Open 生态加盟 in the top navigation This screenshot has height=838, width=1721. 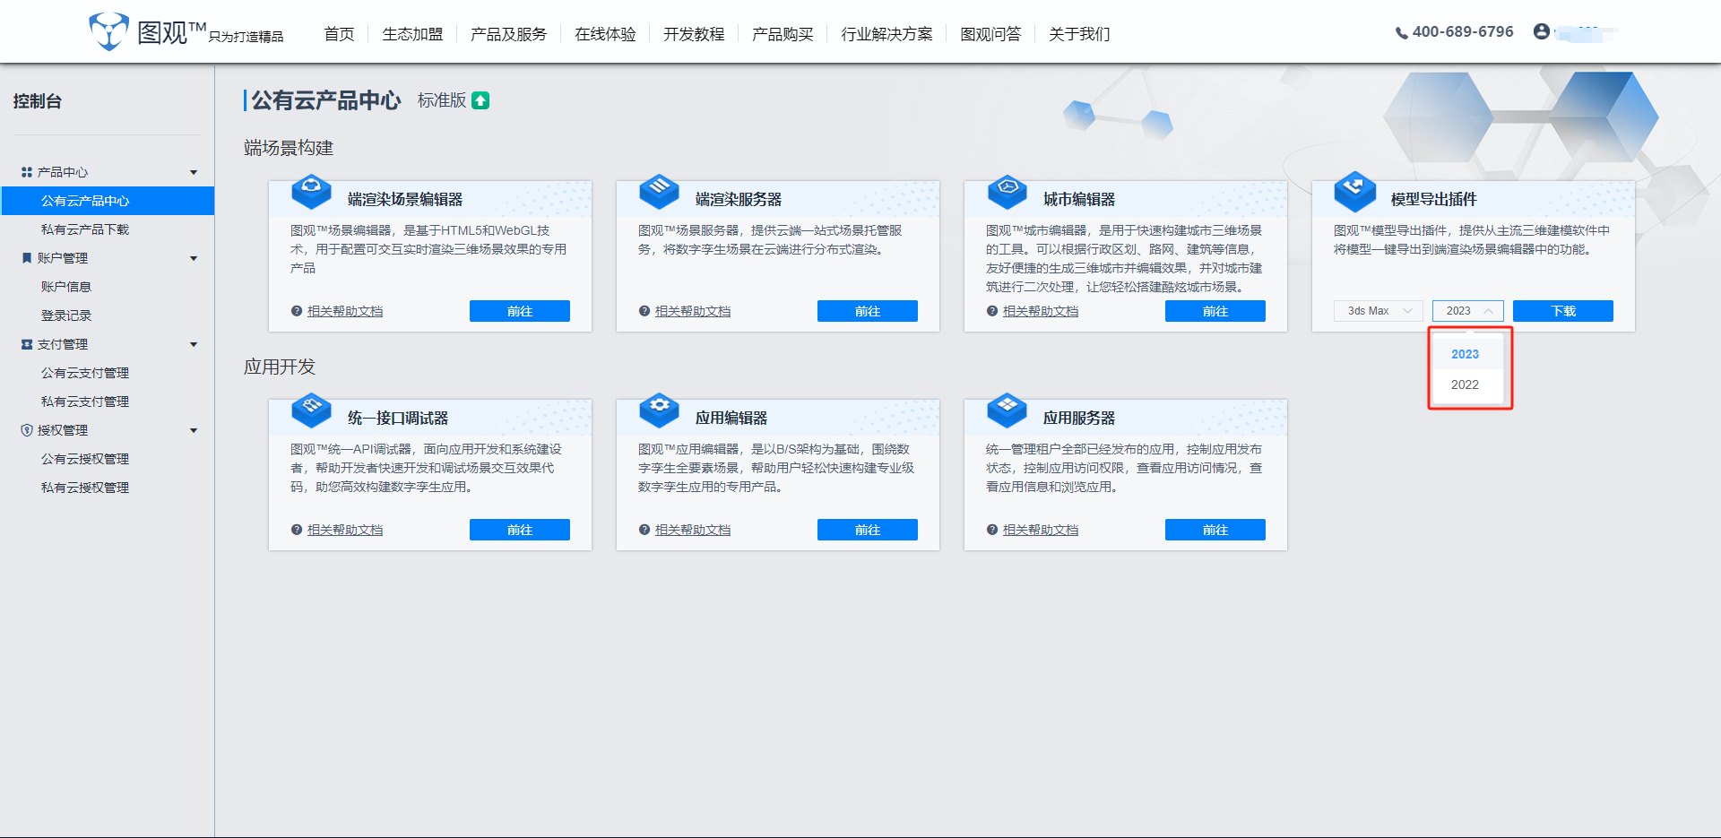point(412,34)
